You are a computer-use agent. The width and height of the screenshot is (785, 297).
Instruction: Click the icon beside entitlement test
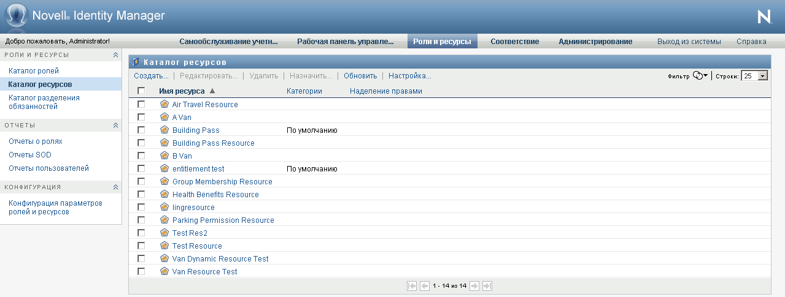pyautogui.click(x=164, y=168)
